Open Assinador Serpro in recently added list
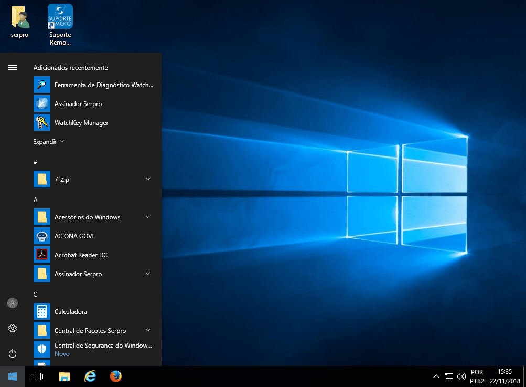Viewport: 526px width, 387px height. [x=78, y=104]
